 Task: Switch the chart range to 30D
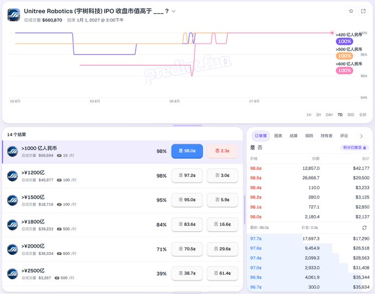[x=351, y=115]
